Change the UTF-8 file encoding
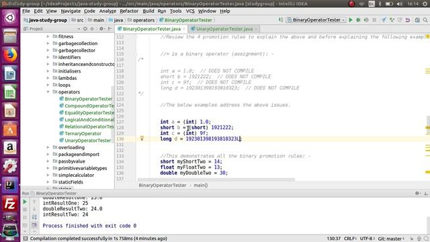The width and height of the screenshot is (430, 242). (368, 239)
